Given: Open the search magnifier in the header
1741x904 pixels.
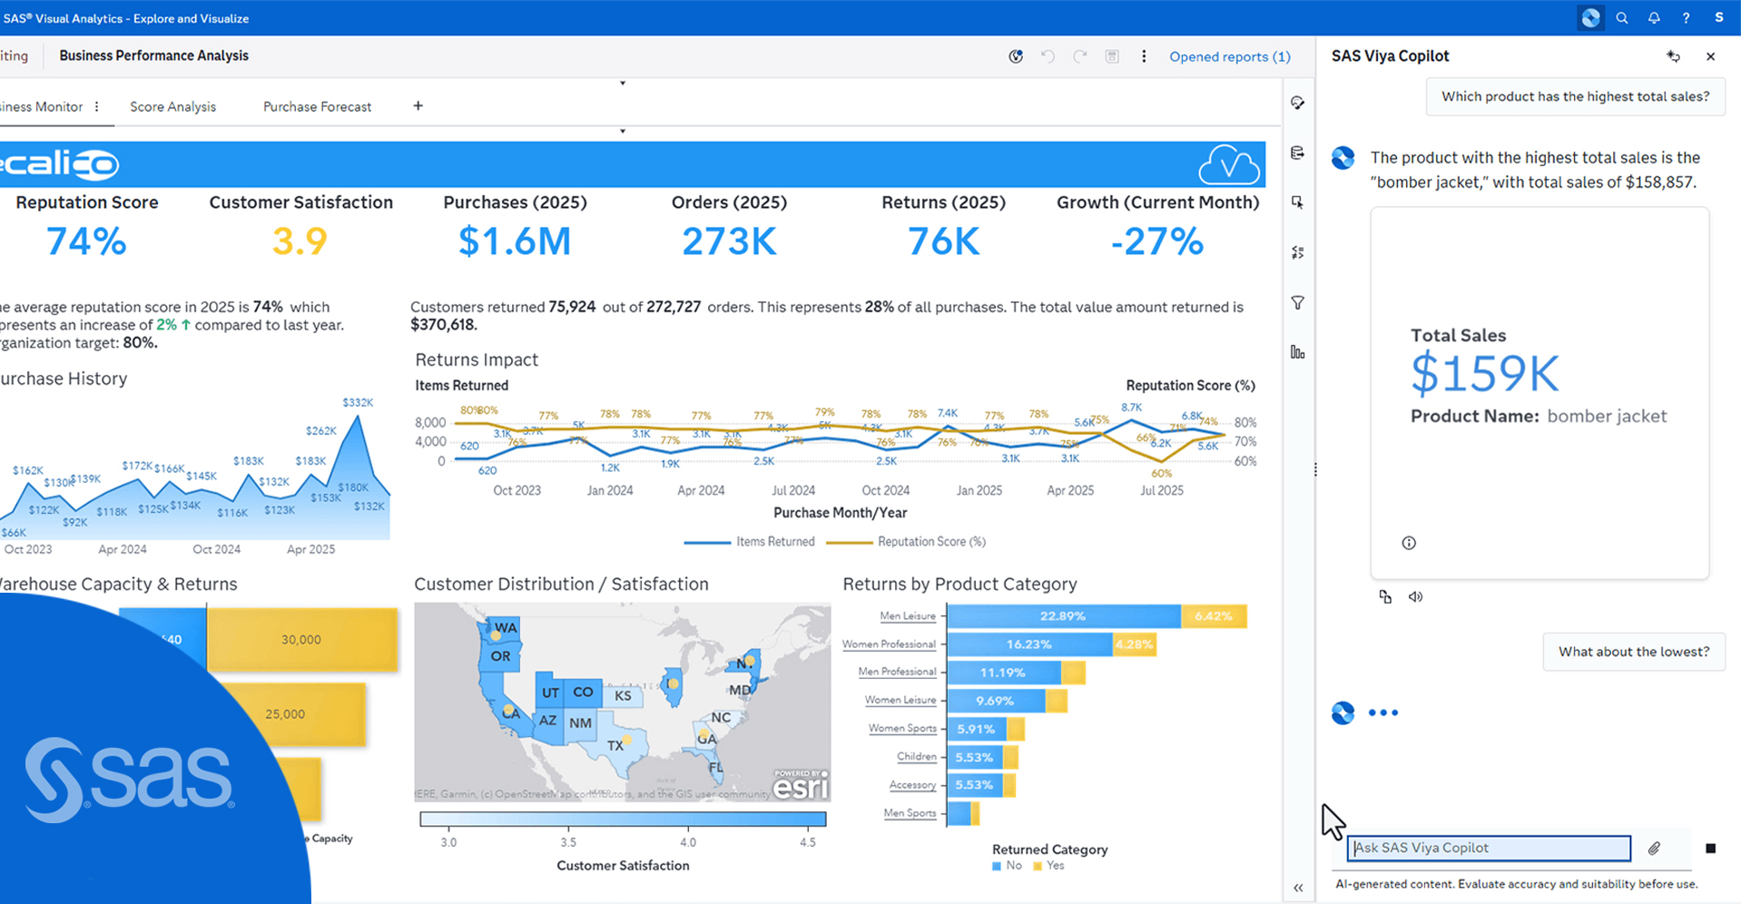Looking at the screenshot, I should click(x=1622, y=18).
